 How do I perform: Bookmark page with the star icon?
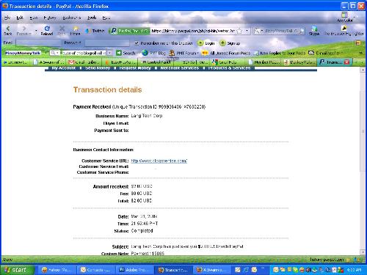(239, 31)
